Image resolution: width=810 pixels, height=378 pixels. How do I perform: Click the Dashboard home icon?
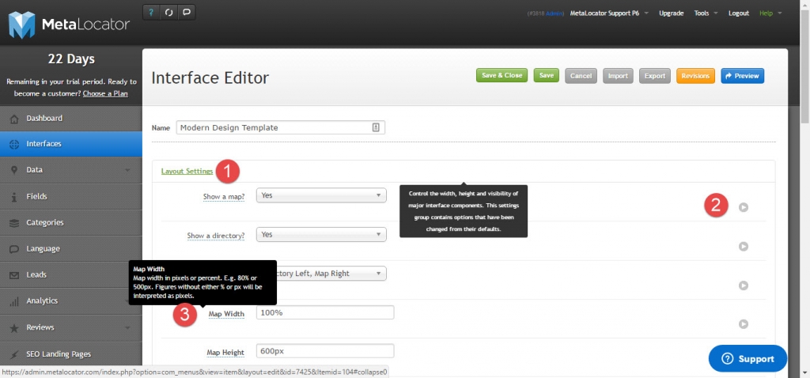(x=14, y=119)
